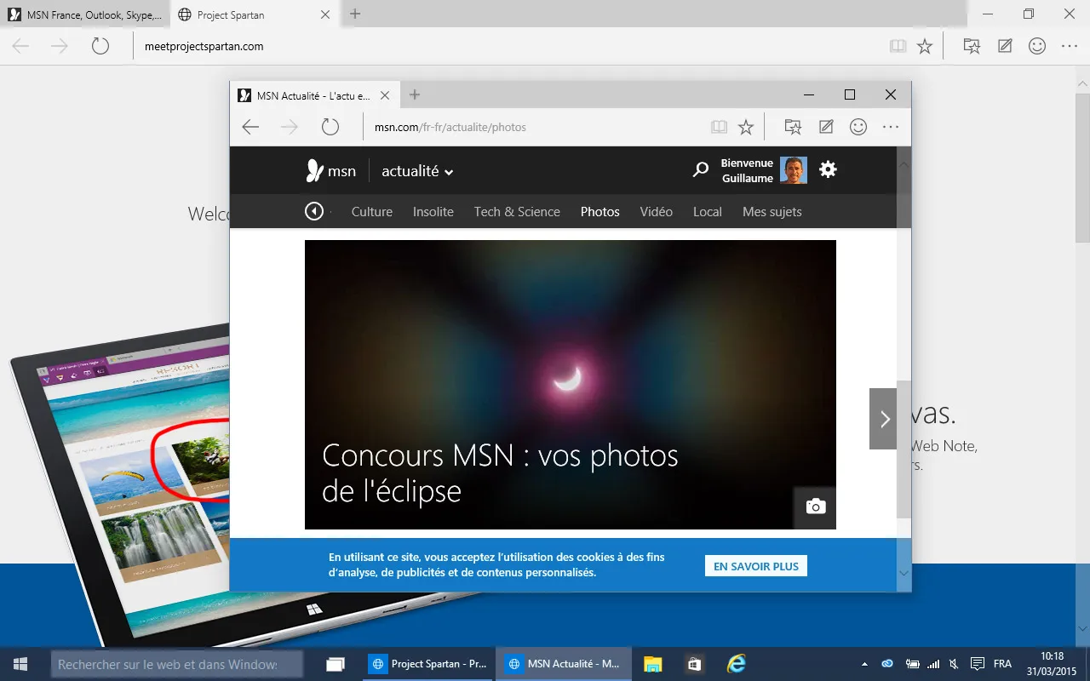Refresh the meetprojectspartan.com page
The width and height of the screenshot is (1090, 681).
click(100, 46)
